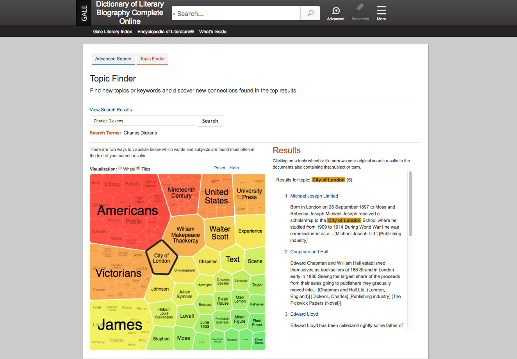Select the Bleak House tile
The height and width of the screenshot is (359, 517).
coord(223,301)
